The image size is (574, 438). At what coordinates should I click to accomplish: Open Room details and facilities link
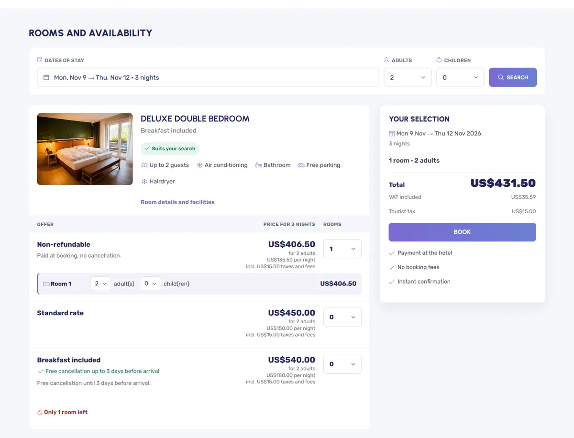pyautogui.click(x=177, y=202)
